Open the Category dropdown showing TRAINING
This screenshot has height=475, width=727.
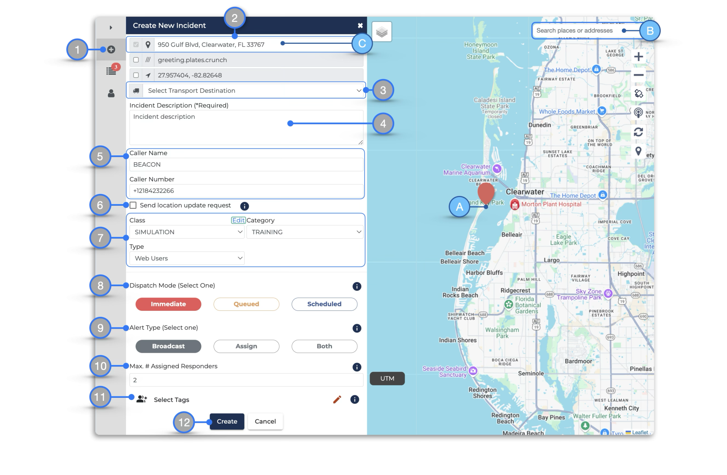tap(305, 232)
